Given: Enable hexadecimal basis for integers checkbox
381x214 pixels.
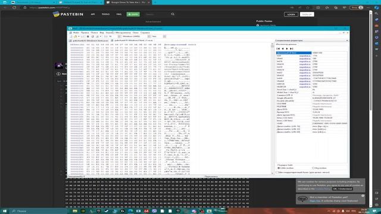Looking at the screenshot, I should [303, 172].
